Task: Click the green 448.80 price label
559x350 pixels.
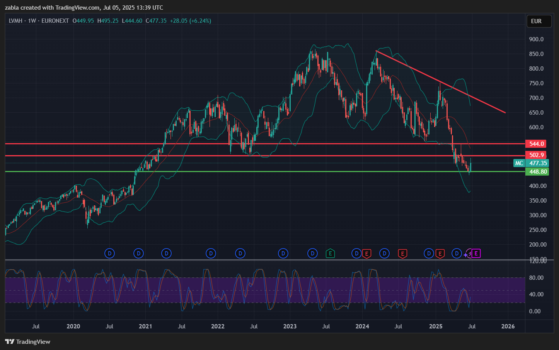Action: (537, 171)
